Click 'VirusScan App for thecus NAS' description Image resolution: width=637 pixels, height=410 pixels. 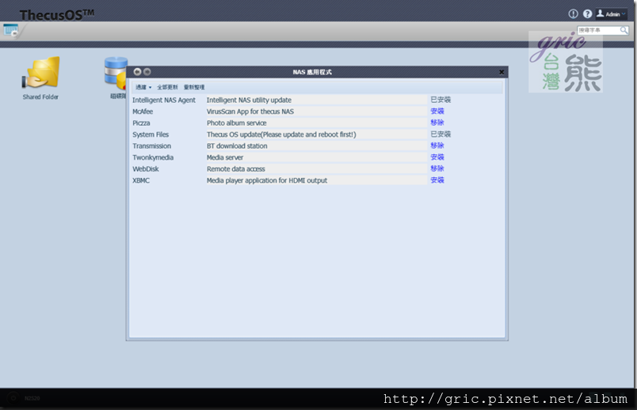pyautogui.click(x=250, y=112)
